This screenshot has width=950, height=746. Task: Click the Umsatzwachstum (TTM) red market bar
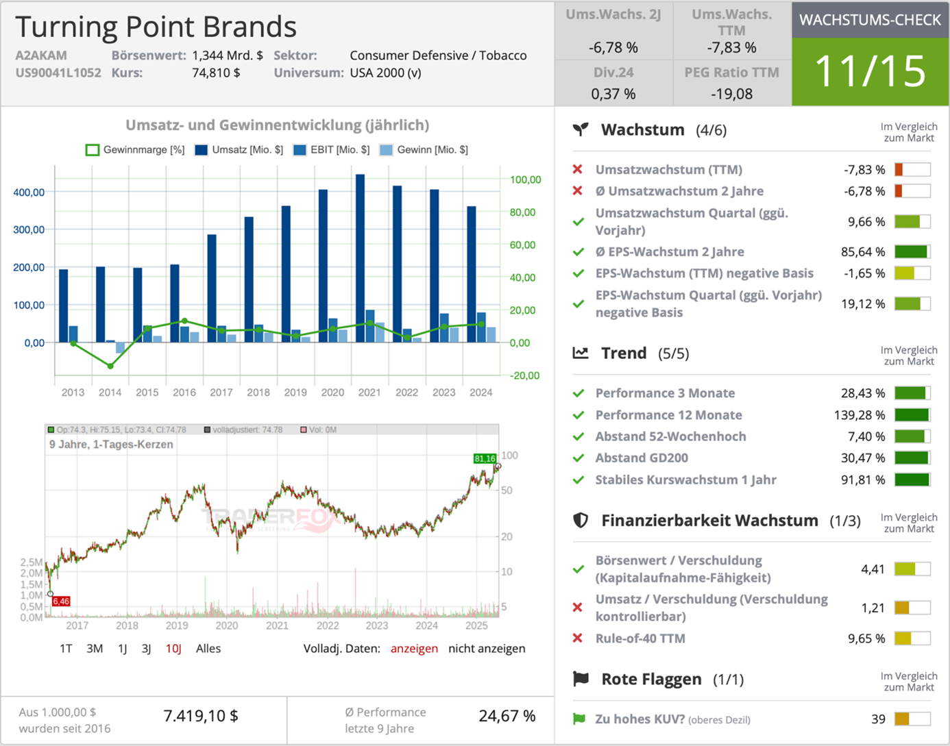(912, 169)
